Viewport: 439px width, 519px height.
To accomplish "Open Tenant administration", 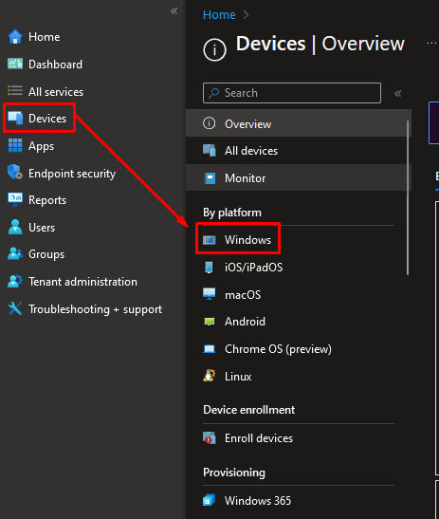I will (82, 282).
